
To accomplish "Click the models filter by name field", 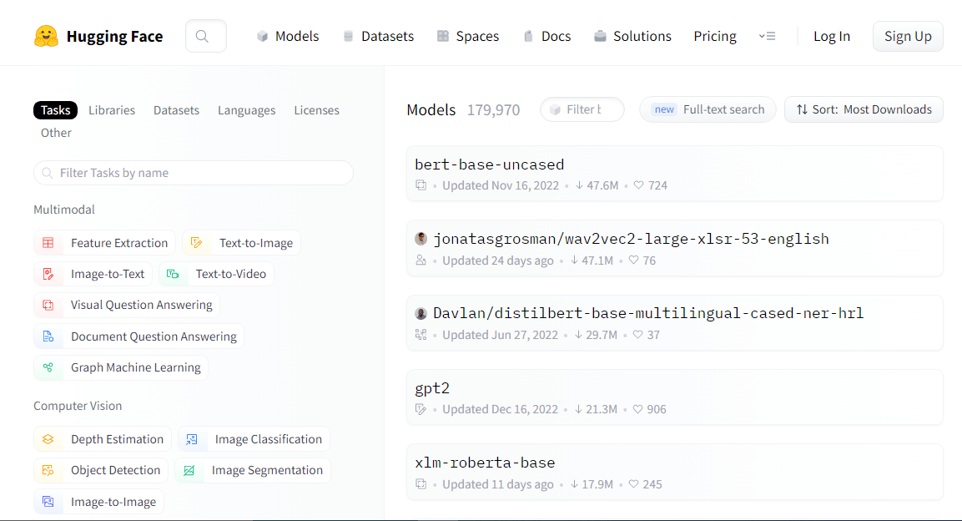I will point(582,110).
